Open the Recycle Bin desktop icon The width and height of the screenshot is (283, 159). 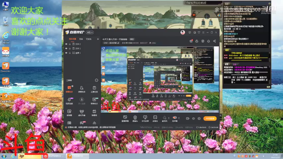[5, 22]
